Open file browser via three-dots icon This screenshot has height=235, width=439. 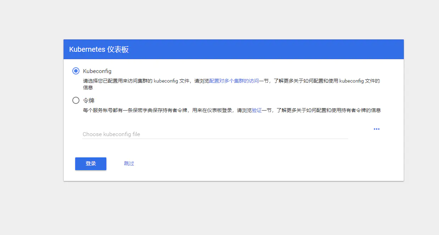pos(377,129)
